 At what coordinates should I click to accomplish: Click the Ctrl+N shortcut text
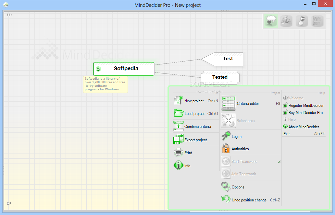[213, 101]
